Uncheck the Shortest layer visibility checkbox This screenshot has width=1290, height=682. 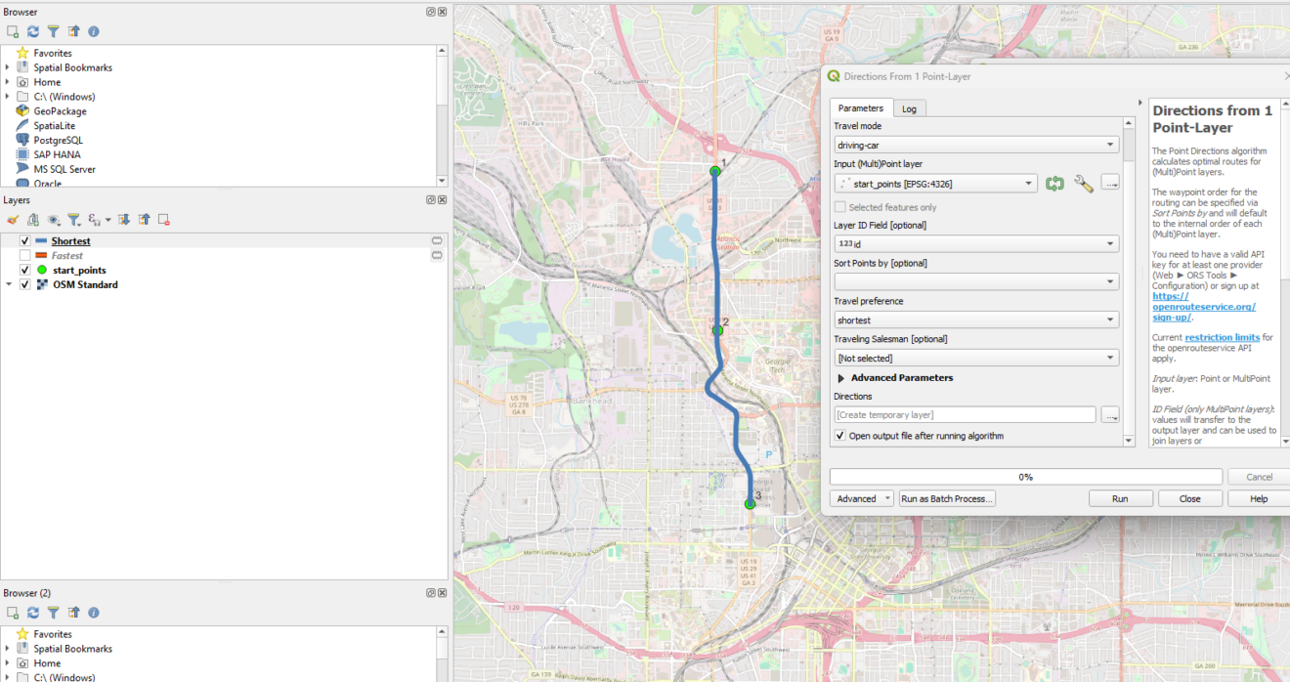[x=24, y=241]
